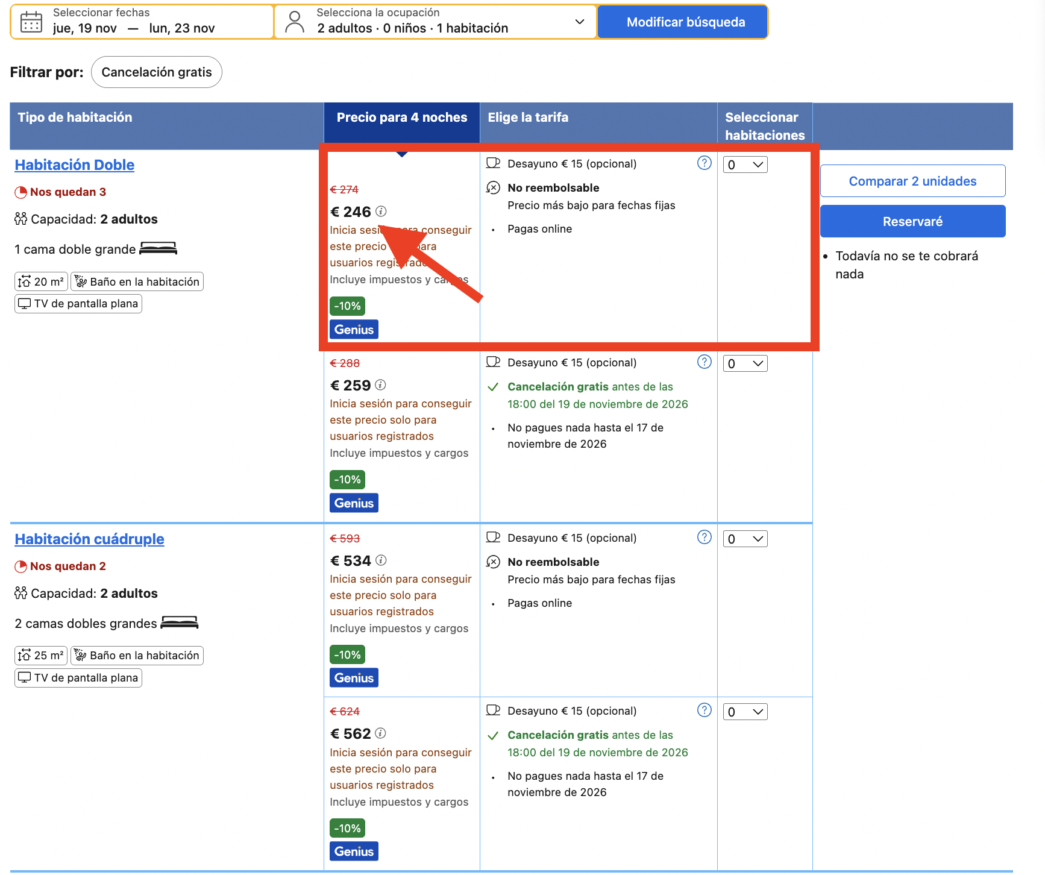Open help icon for € 246 rate breakfast
The image size is (1045, 875).
704,163
